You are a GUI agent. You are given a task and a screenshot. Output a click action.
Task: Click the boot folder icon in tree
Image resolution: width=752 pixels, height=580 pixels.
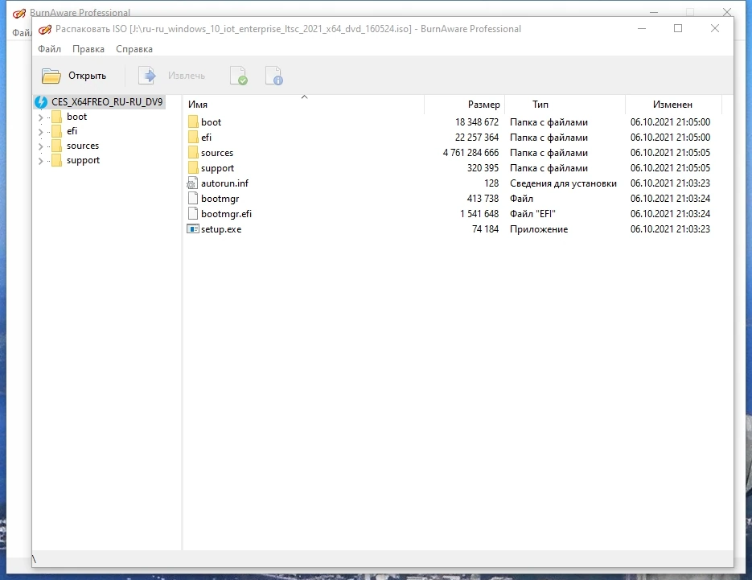(56, 117)
